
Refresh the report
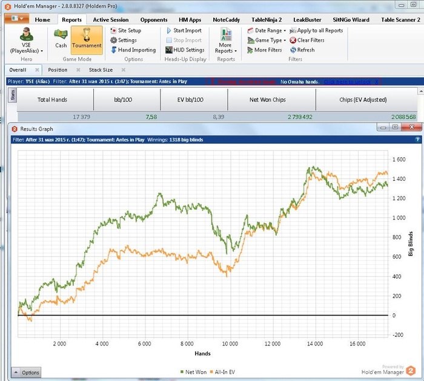(x=302, y=50)
